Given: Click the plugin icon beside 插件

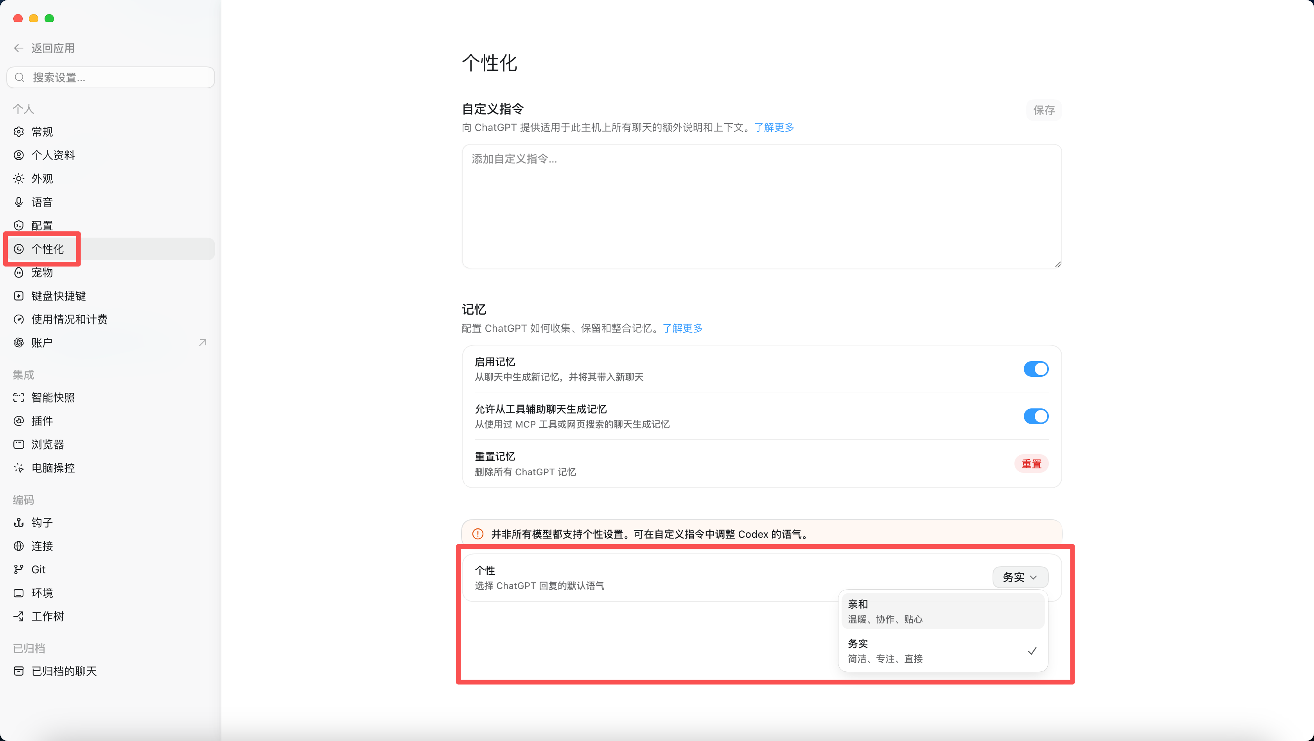Looking at the screenshot, I should (19, 421).
